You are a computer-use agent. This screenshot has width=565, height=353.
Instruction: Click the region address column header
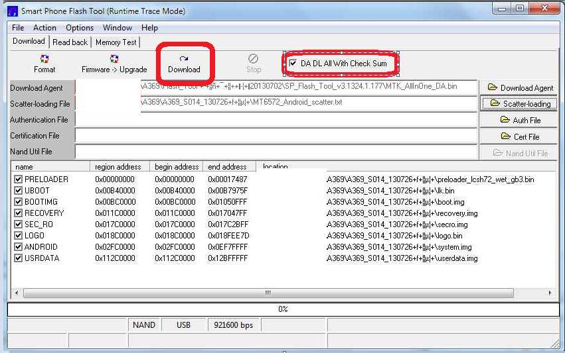(x=120, y=167)
